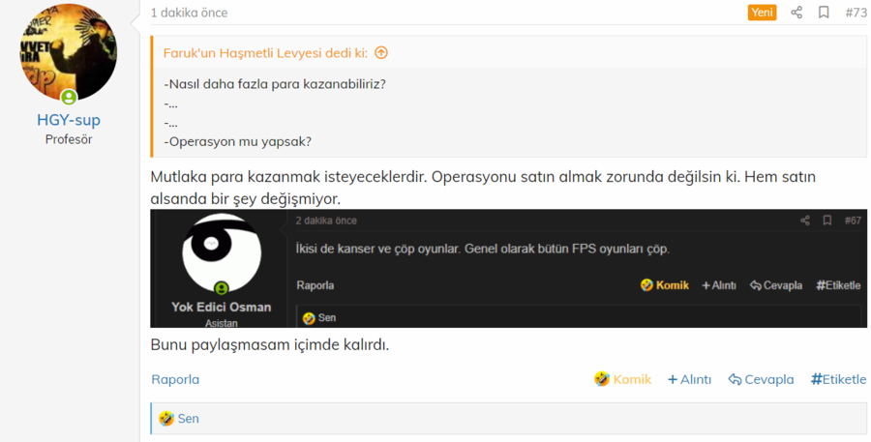Click the #Etiketle tag button

(838, 379)
